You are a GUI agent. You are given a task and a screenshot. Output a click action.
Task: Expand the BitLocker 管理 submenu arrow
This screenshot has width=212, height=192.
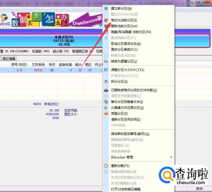pos(171,157)
